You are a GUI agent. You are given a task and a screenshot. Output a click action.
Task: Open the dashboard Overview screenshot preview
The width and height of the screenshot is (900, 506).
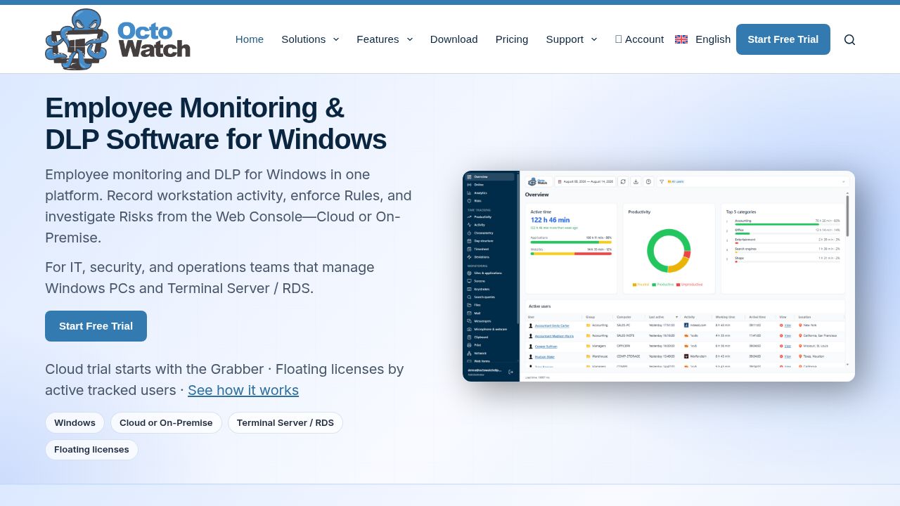point(659,276)
